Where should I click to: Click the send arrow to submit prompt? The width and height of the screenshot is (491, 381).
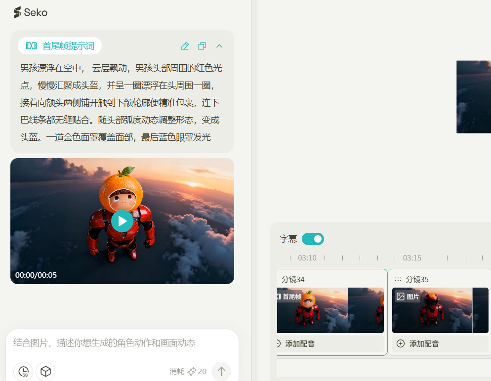[221, 371]
